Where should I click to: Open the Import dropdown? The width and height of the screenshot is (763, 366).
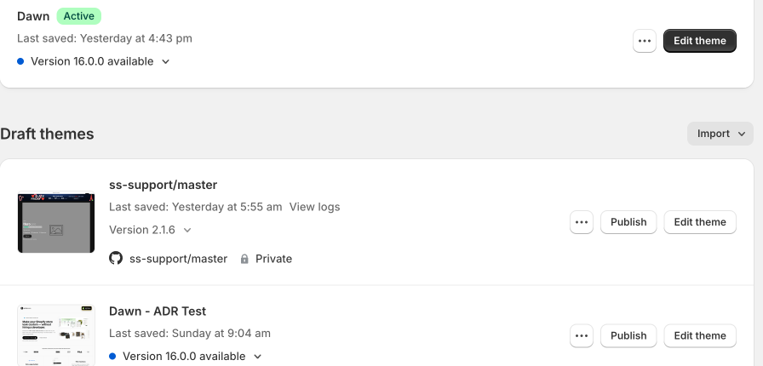pos(720,134)
